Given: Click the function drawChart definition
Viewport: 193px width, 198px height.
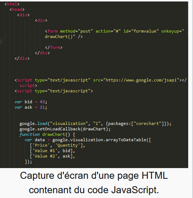Looking at the screenshot, I should [47, 134].
